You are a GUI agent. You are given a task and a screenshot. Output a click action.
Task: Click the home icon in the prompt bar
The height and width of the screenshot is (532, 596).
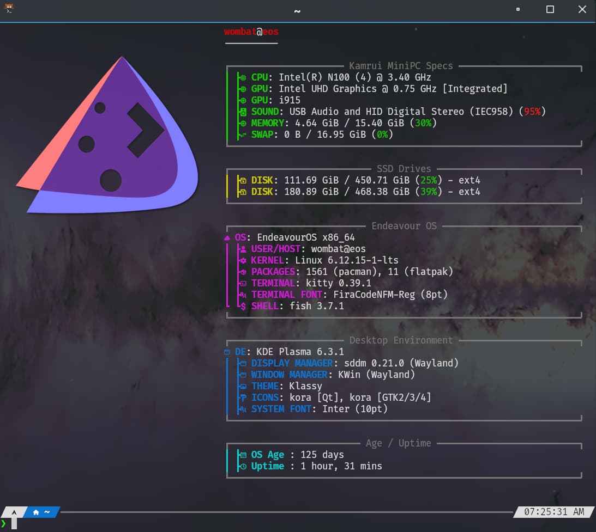coord(36,512)
